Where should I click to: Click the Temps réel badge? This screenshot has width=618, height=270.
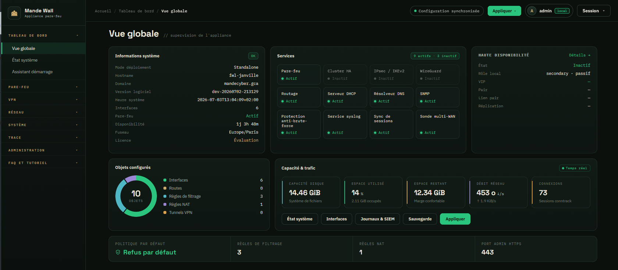(x=575, y=168)
